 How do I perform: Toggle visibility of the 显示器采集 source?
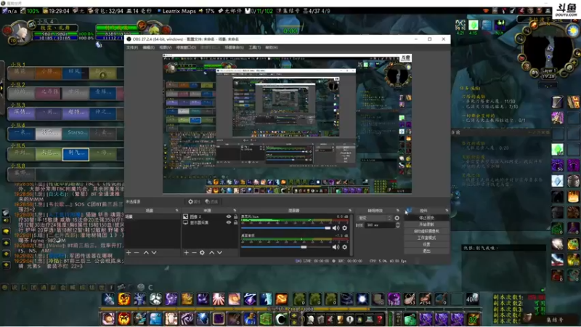pos(229,222)
